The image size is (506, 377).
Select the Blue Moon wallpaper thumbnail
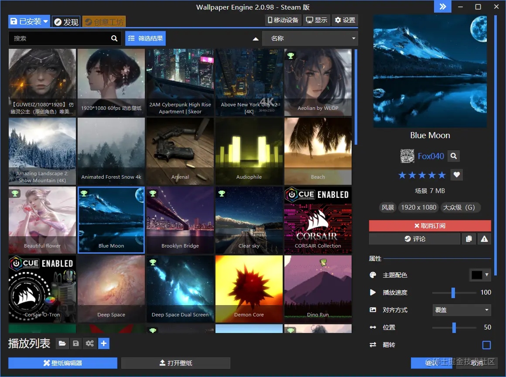pos(111,220)
